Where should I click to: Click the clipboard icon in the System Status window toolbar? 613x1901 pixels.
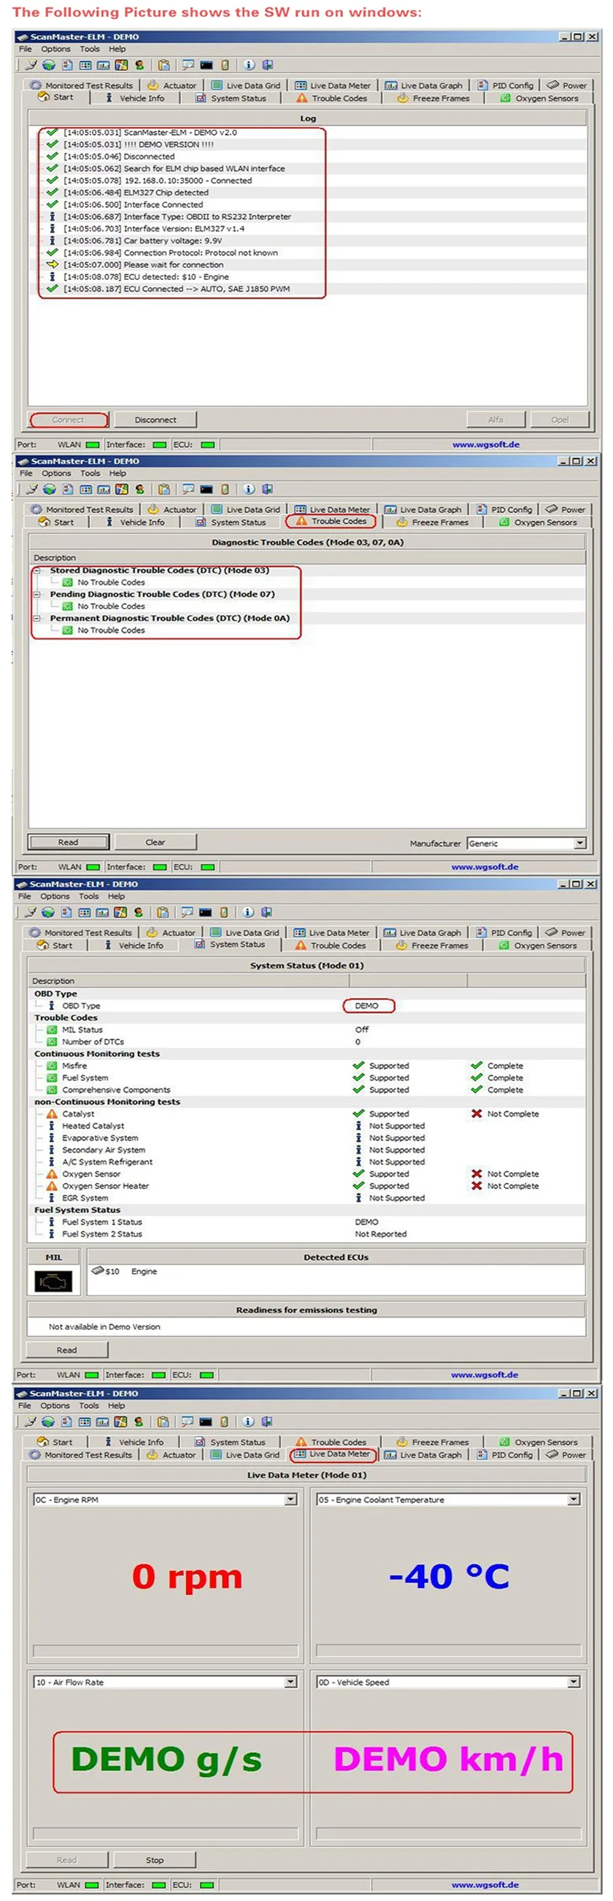(163, 912)
